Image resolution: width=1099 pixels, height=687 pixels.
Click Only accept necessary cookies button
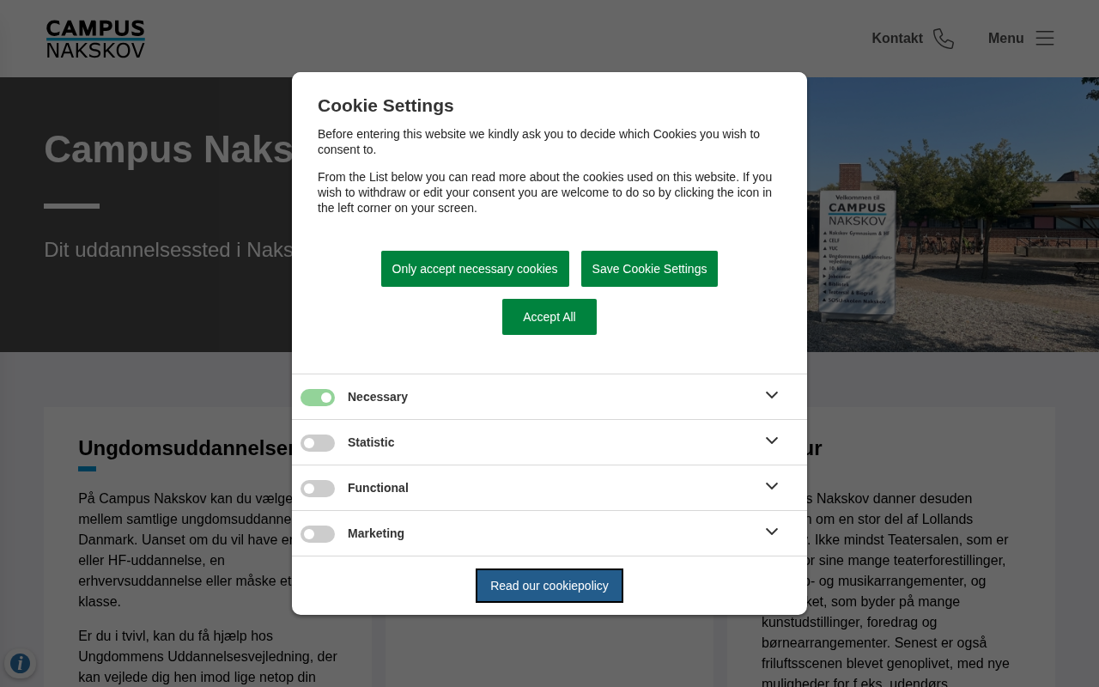coord(475,269)
